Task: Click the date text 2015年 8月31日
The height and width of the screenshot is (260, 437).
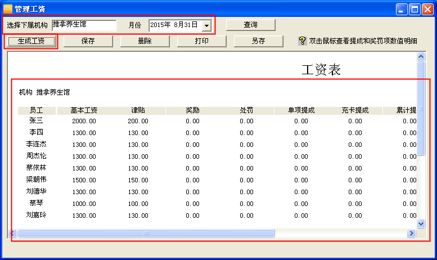Action: pos(174,25)
